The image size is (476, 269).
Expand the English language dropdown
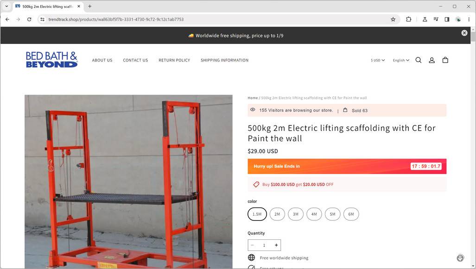pyautogui.click(x=401, y=60)
